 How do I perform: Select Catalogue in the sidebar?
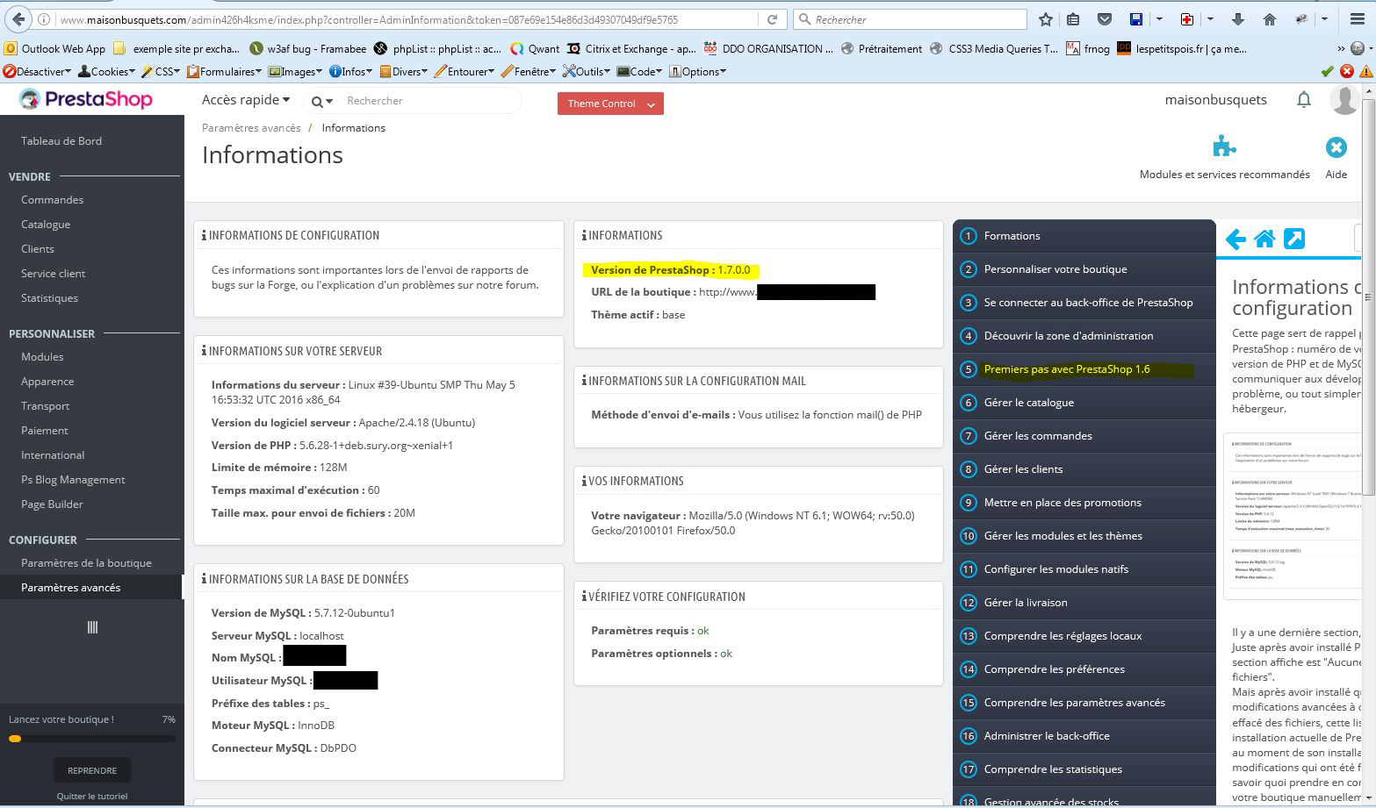[46, 225]
